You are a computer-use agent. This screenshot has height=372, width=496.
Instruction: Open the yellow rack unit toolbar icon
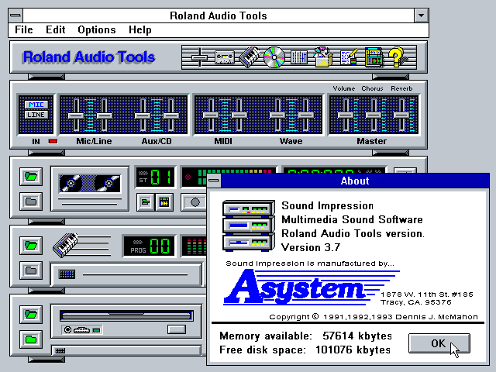(374, 57)
